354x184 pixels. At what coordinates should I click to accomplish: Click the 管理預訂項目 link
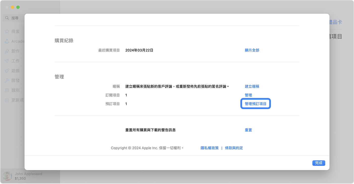[x=255, y=104]
